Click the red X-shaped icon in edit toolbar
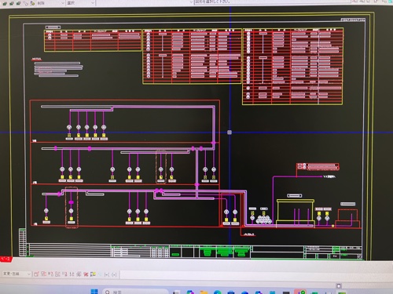Screen dimensions: 393x294 pyautogui.click(x=86, y=274)
